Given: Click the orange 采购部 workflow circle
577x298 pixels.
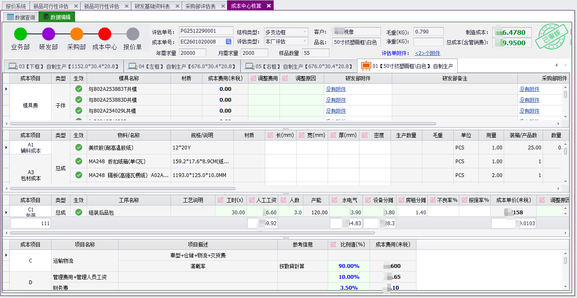Looking at the screenshot, I should pyautogui.click(x=77, y=34).
